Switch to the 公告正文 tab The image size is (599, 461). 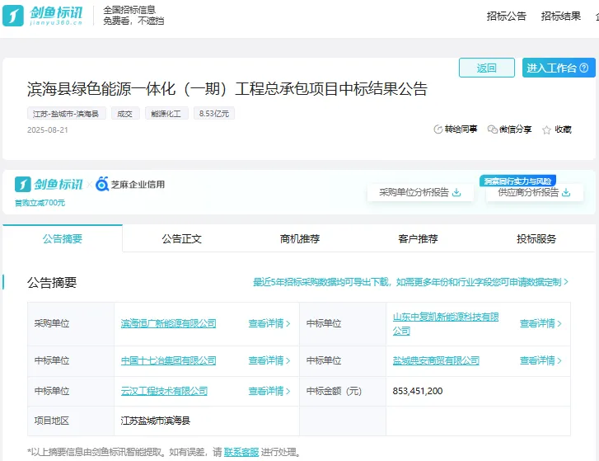pos(181,239)
